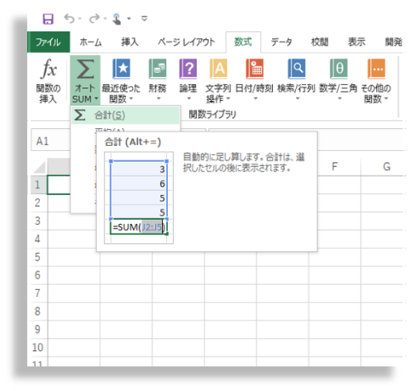Switch to the 校閲 tab
Viewport: 418px width, 391px height.
[x=320, y=42]
